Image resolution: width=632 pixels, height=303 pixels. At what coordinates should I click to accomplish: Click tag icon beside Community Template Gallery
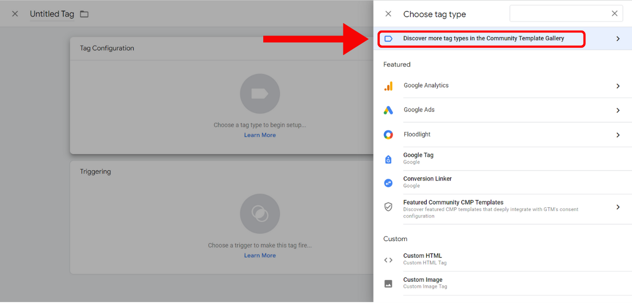389,39
